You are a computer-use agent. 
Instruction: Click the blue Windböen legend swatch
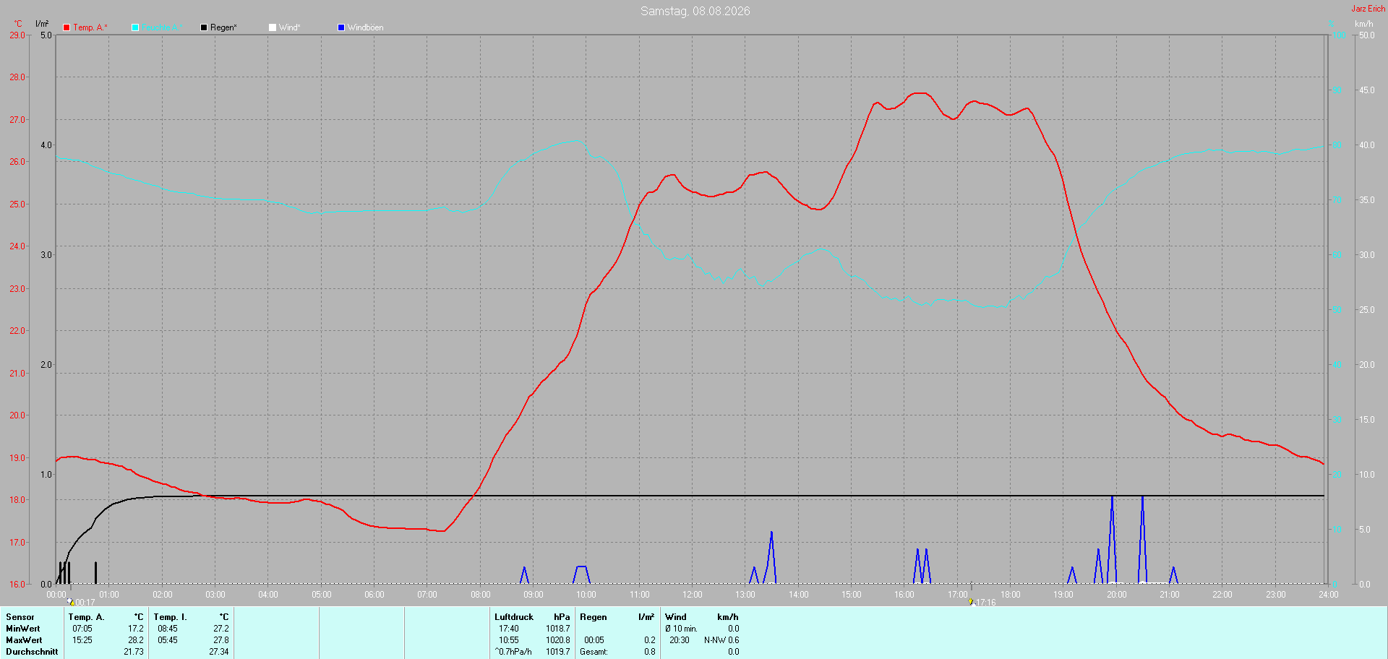pos(341,27)
